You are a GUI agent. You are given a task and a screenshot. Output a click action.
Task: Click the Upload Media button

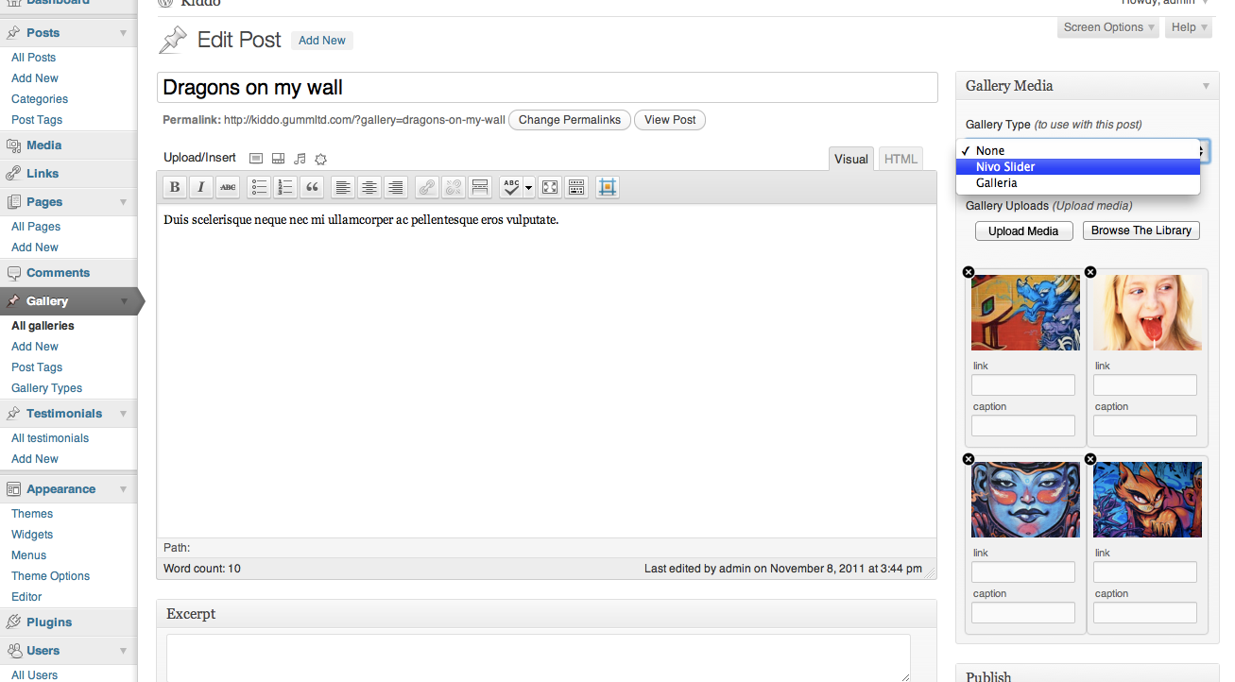click(1023, 231)
